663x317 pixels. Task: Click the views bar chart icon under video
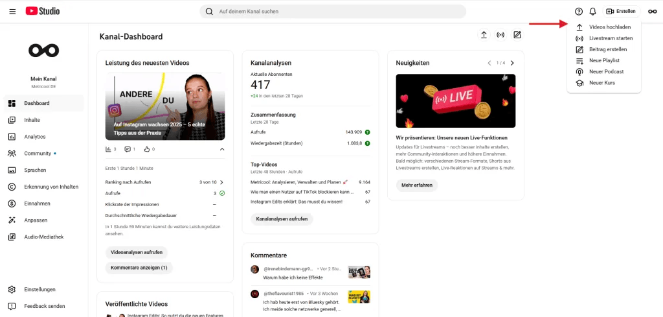(x=108, y=149)
